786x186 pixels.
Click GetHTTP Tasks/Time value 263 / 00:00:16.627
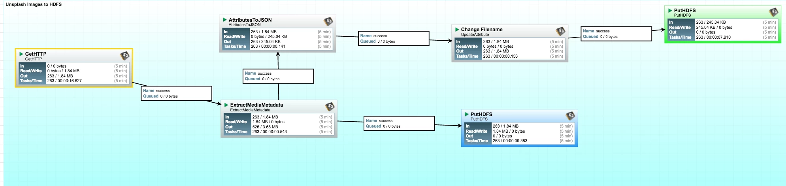64,81
